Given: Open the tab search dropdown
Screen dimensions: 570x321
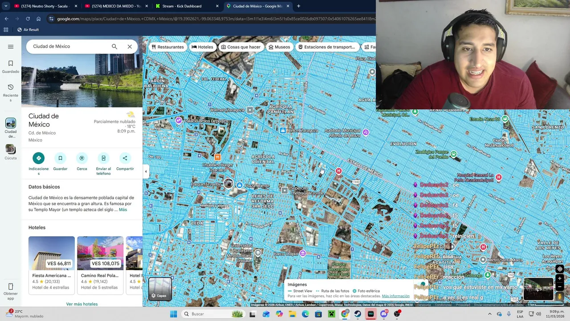Looking at the screenshot, I should (5, 6).
